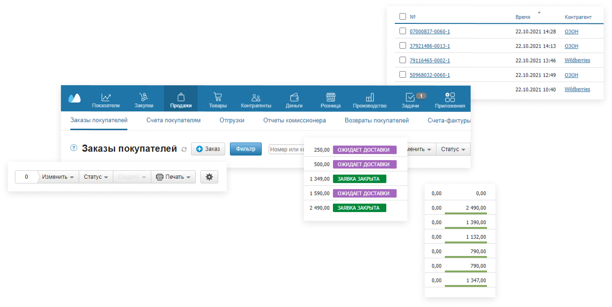Screen dimensions: 612x307
Task: Click the gear settings button
Action: click(x=209, y=177)
